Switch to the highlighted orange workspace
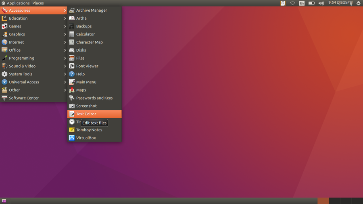 click(x=323, y=201)
